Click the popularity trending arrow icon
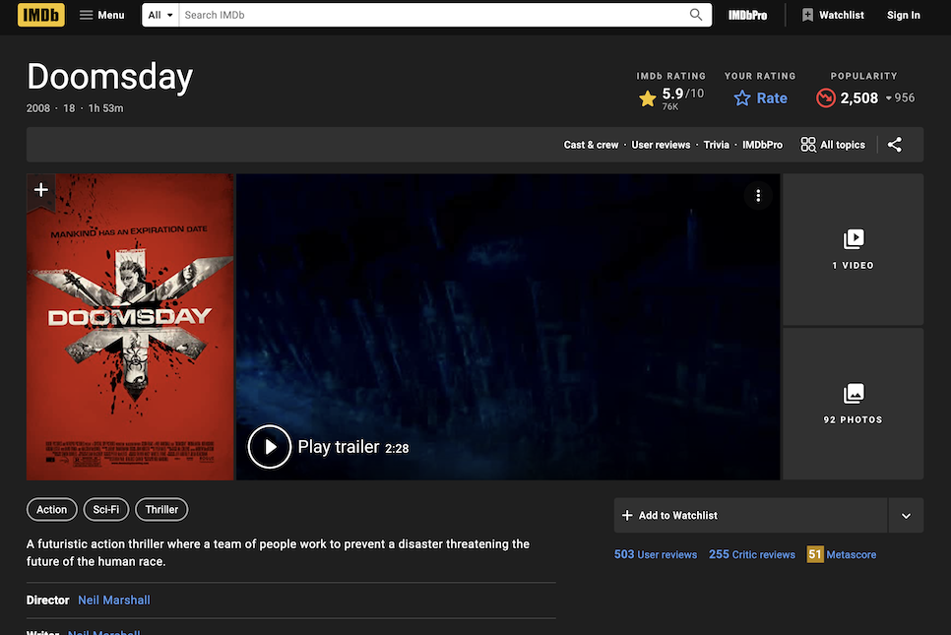Image resolution: width=951 pixels, height=635 pixels. pos(825,98)
